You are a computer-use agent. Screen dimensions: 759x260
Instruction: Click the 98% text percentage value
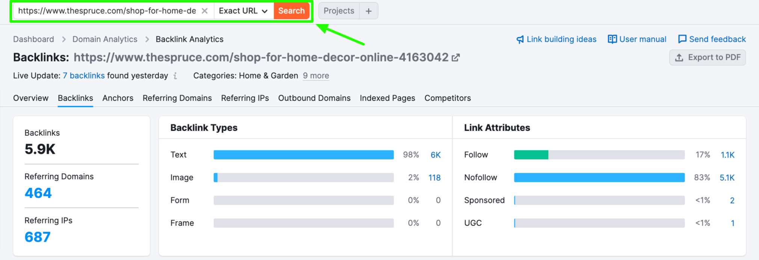click(x=411, y=155)
